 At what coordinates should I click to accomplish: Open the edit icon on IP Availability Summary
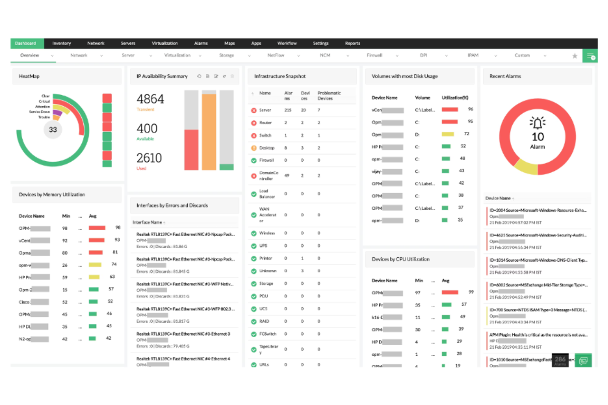pos(216,76)
